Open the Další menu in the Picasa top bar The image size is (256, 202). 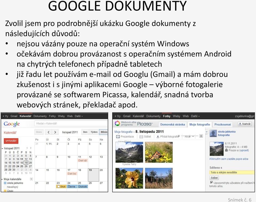point(195,116)
